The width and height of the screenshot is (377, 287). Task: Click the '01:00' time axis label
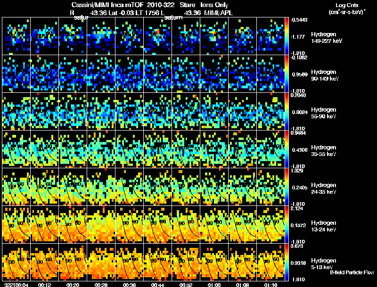coord(214,285)
